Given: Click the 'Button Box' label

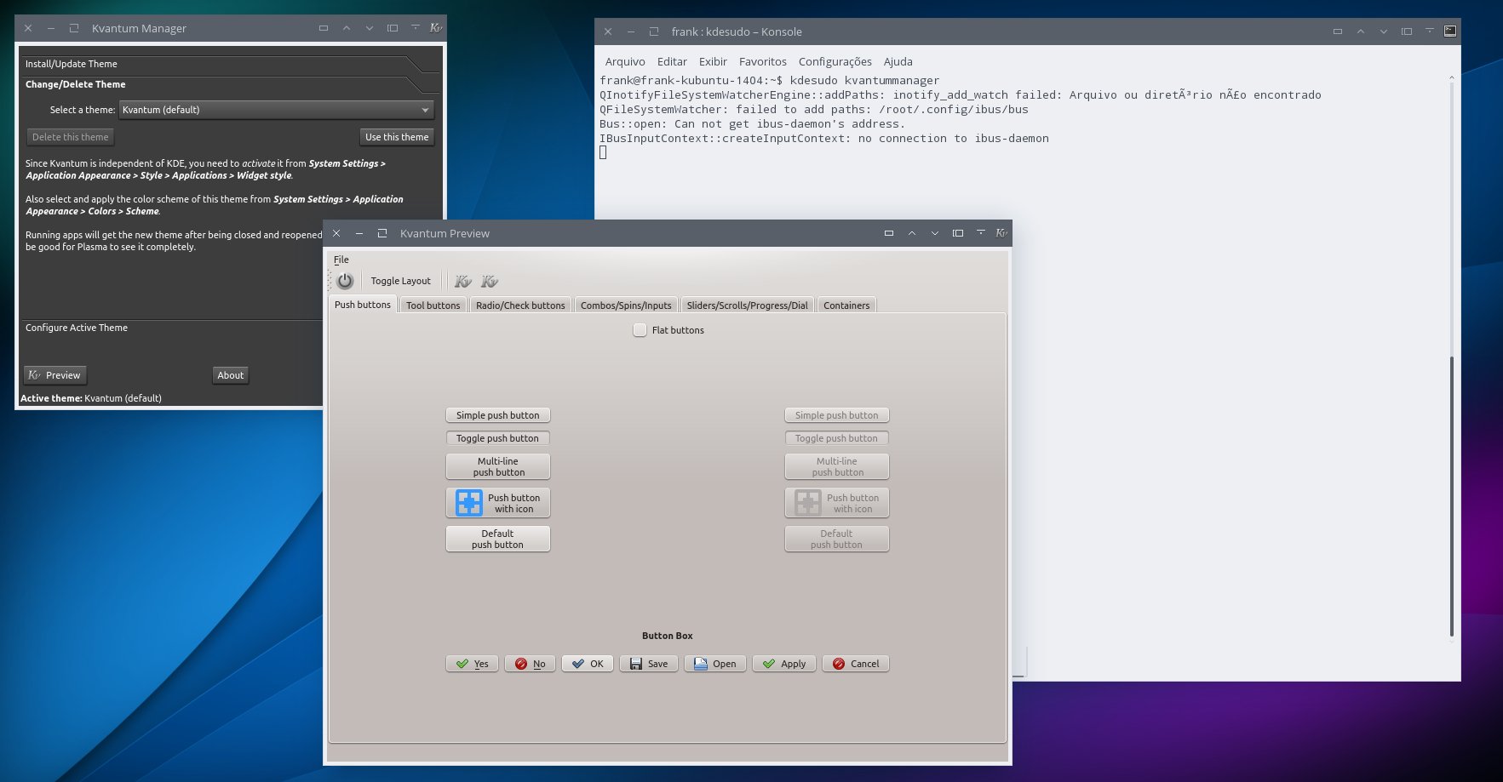Looking at the screenshot, I should point(668,636).
